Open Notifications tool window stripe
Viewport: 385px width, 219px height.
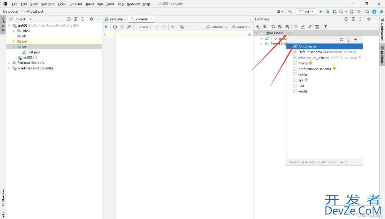tap(382, 29)
